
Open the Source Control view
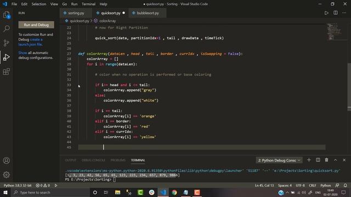click(6, 43)
